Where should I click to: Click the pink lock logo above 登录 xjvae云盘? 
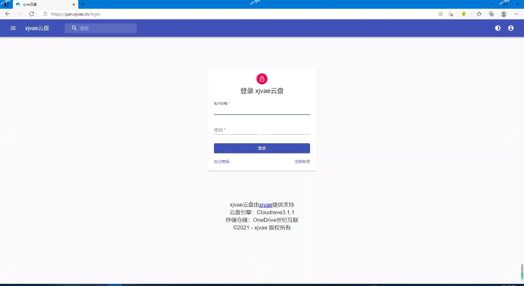tap(262, 79)
